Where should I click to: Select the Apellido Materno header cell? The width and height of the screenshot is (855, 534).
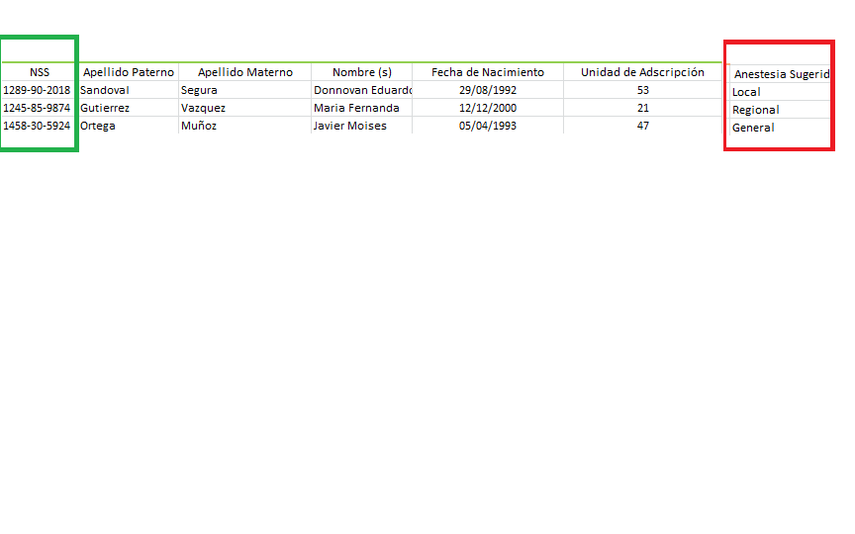coord(244,72)
